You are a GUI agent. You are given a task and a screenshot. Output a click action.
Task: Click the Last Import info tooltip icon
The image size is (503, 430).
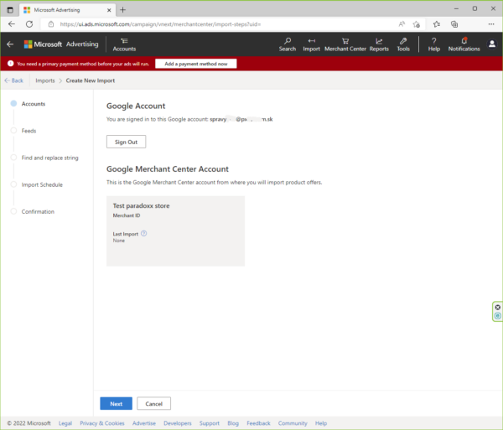[144, 234]
